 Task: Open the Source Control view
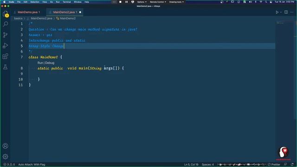5,35
